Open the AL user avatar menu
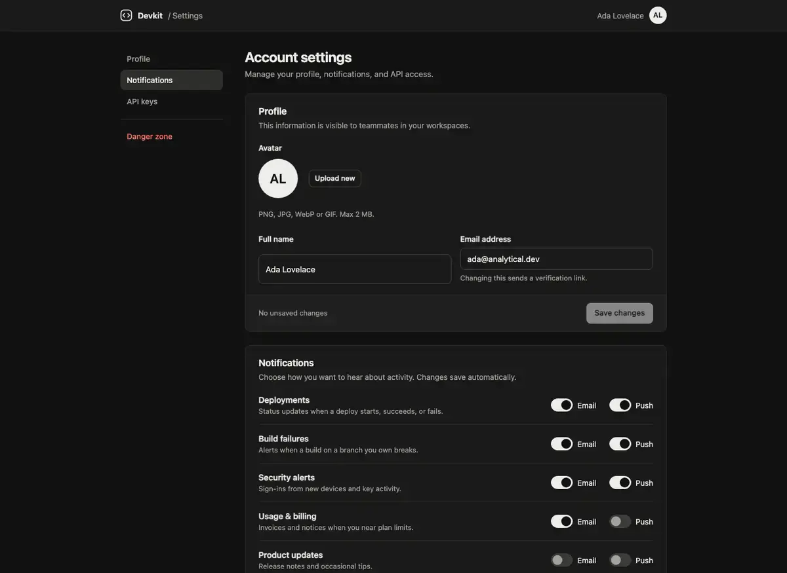The height and width of the screenshot is (573, 787). coord(658,15)
